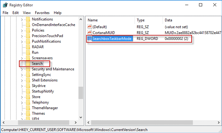Expand the Skydrive key

22,86
